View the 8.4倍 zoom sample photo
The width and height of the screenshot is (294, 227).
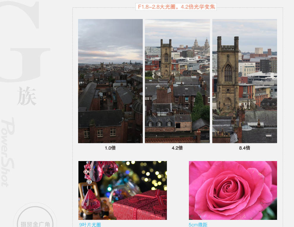(244, 81)
